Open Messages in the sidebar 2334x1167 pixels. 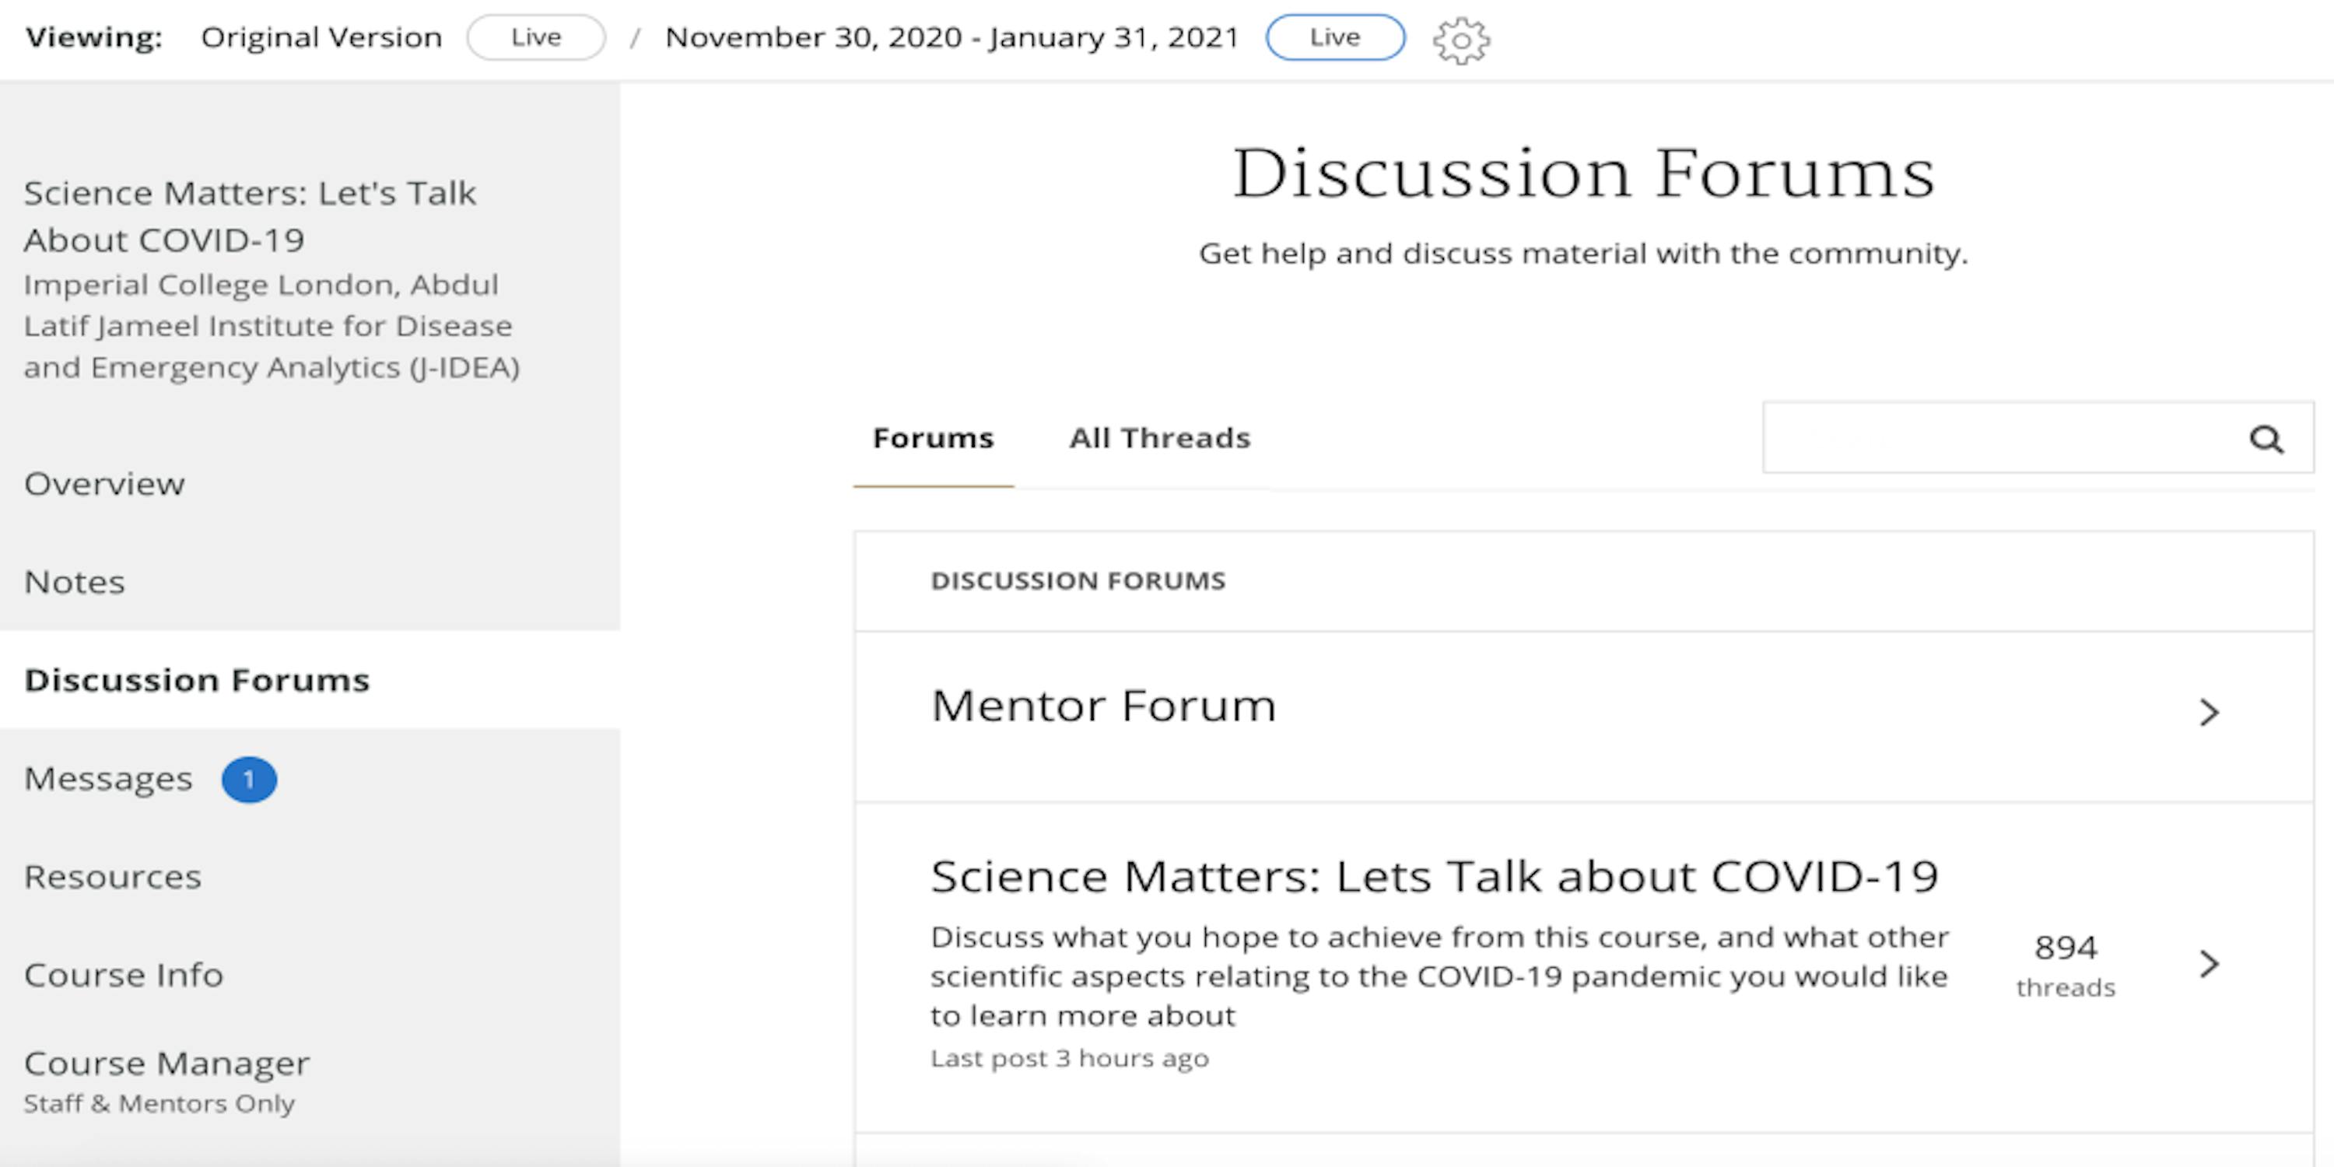[108, 778]
